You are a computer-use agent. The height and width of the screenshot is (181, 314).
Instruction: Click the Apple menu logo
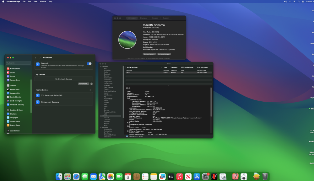[x=3, y=1]
